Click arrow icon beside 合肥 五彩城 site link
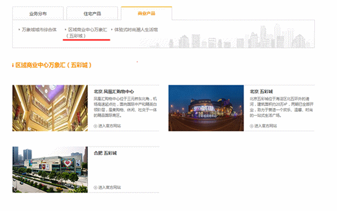 pos(95,187)
